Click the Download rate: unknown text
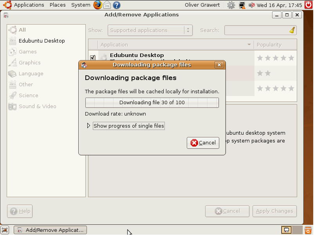This screenshot has width=314, height=235. point(115,114)
